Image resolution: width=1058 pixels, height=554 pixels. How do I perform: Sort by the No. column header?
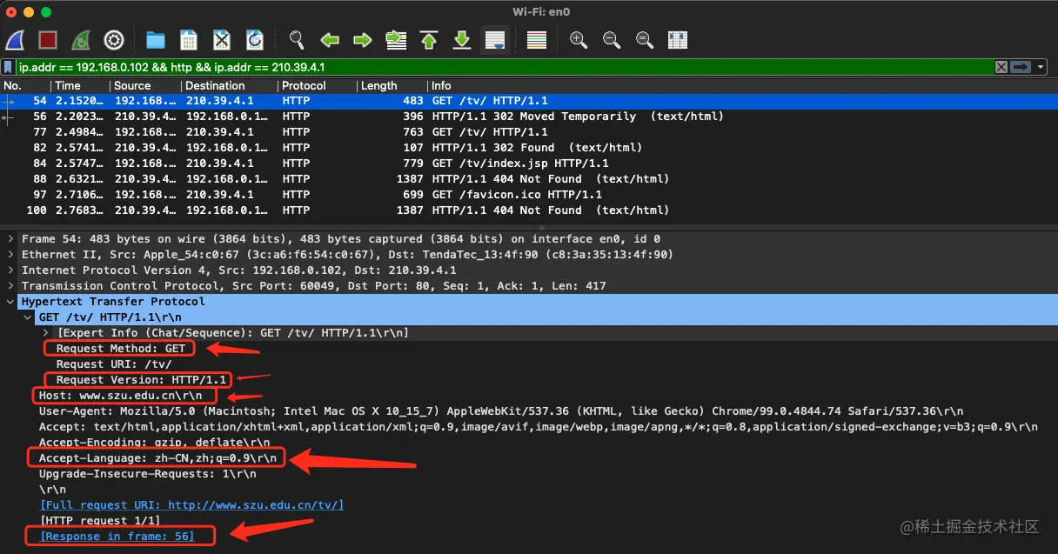tap(26, 85)
